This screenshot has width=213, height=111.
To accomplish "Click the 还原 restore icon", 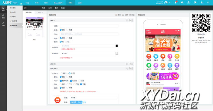I will [x=123, y=15].
